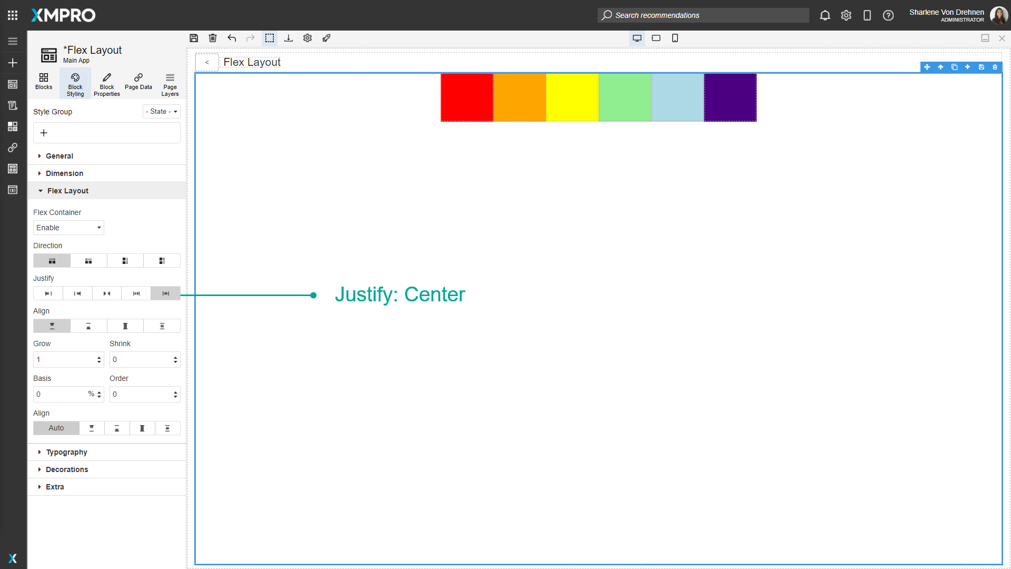The height and width of the screenshot is (569, 1011).
Task: Expand the Typography section
Action: (66, 452)
